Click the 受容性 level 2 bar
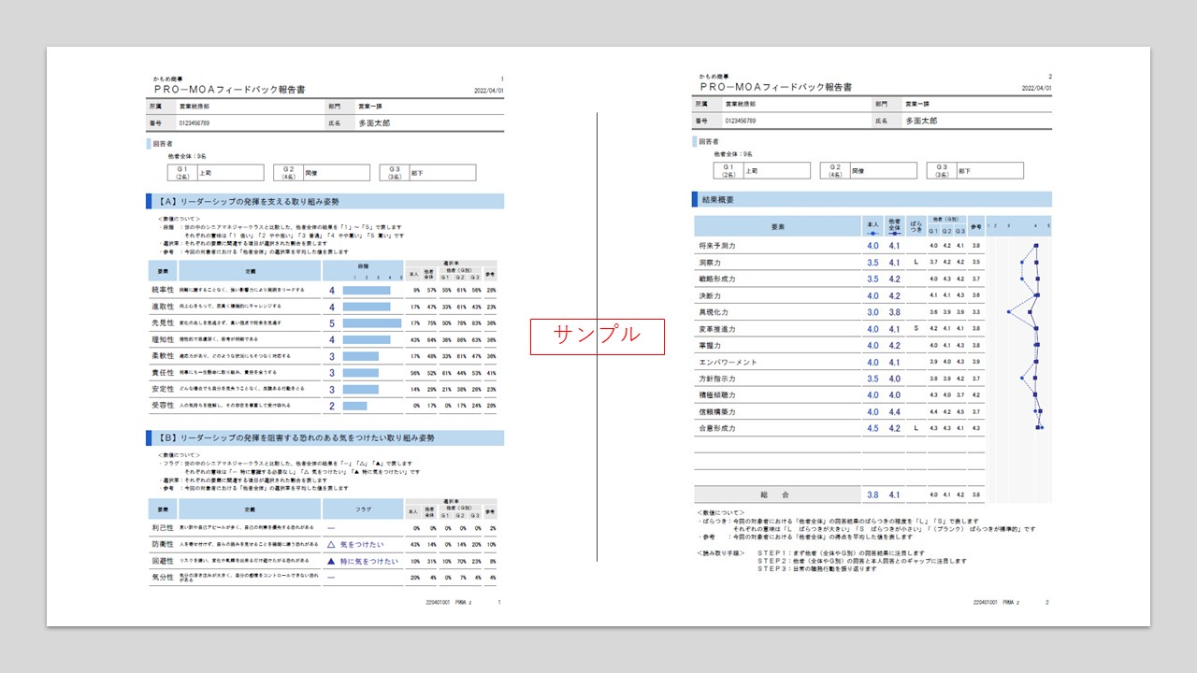 [x=354, y=406]
